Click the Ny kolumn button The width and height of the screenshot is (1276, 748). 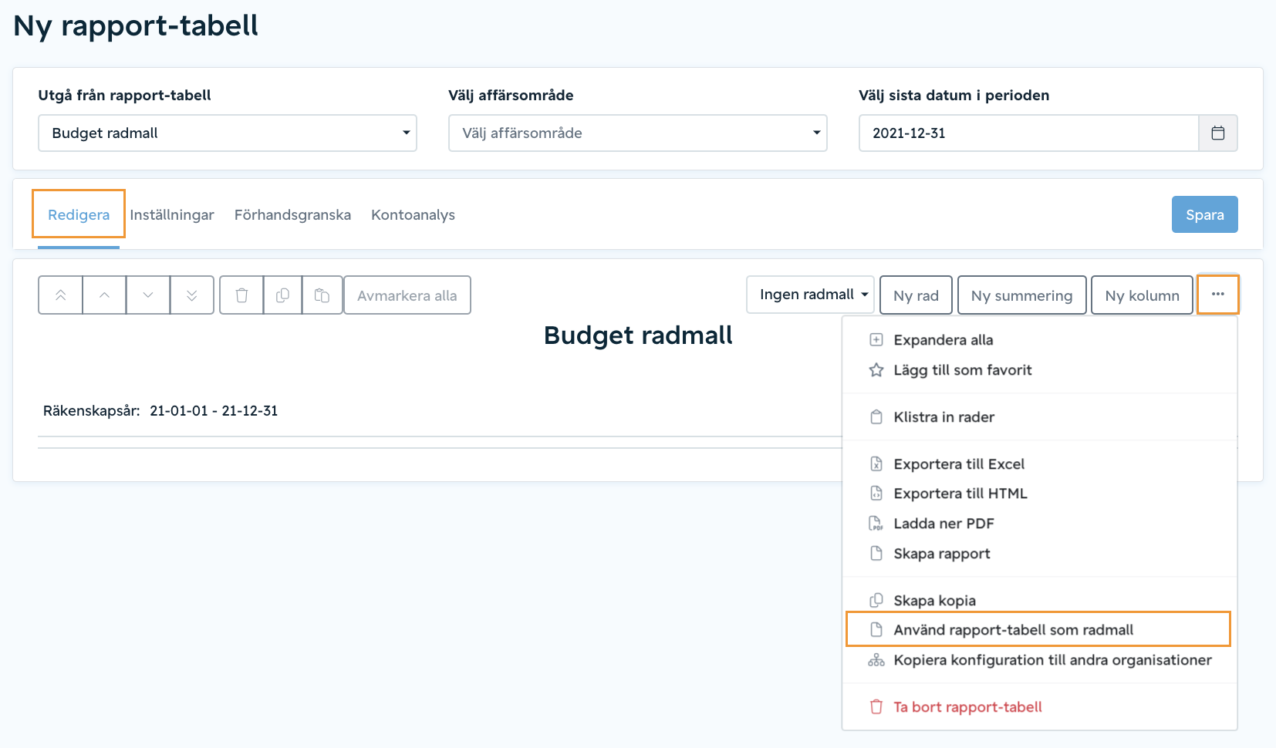pyautogui.click(x=1142, y=295)
